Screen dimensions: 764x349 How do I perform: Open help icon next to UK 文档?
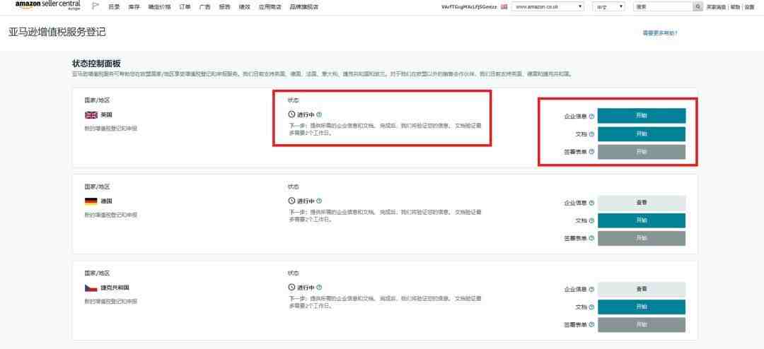[591, 134]
